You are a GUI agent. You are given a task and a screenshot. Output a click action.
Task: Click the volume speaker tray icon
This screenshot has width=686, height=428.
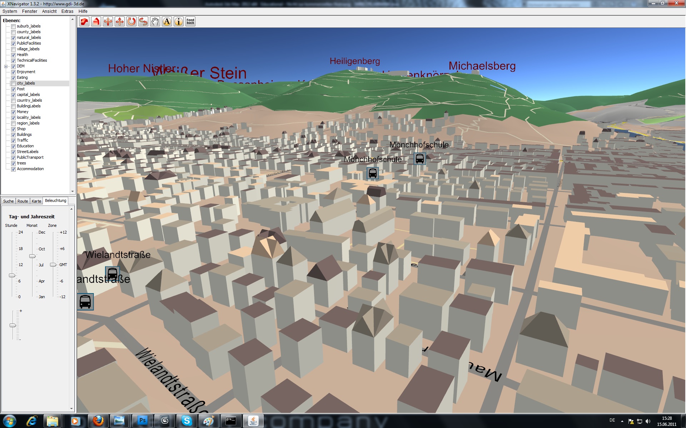648,421
